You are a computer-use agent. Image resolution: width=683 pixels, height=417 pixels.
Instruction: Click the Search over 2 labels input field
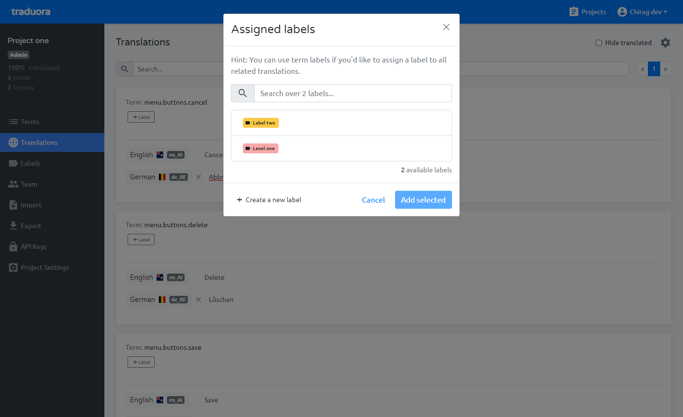(353, 93)
